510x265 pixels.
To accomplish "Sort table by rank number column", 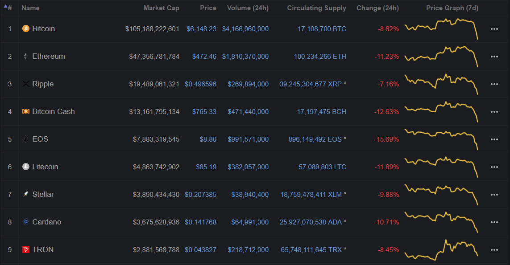I will pyautogui.click(x=8, y=8).
